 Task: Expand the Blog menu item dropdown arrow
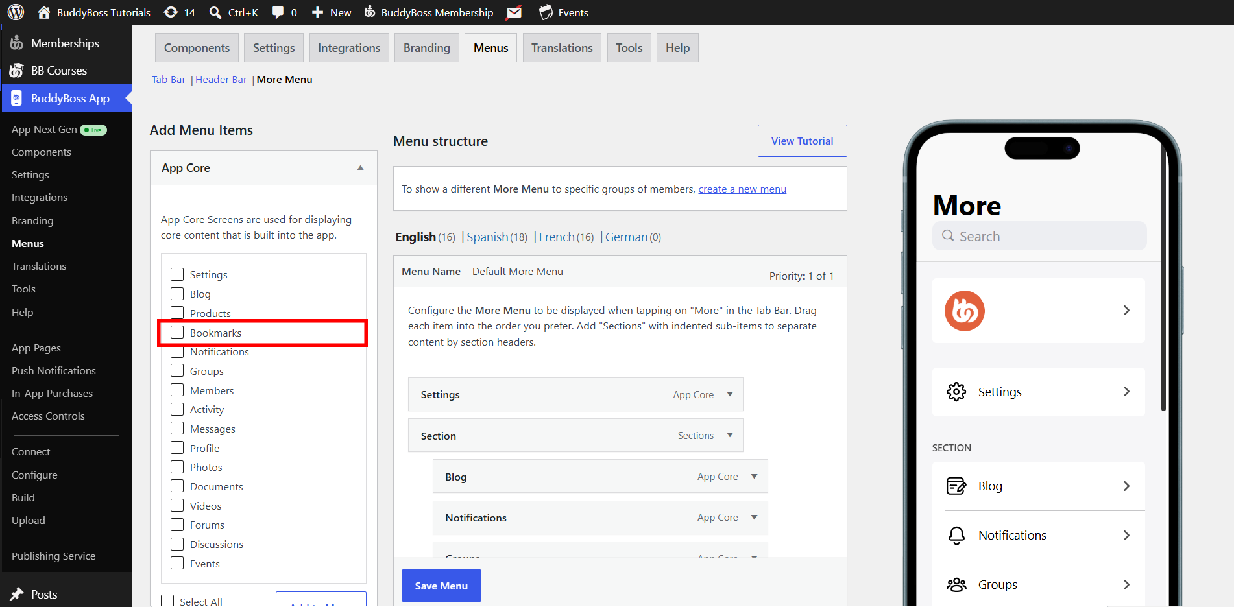(x=755, y=477)
